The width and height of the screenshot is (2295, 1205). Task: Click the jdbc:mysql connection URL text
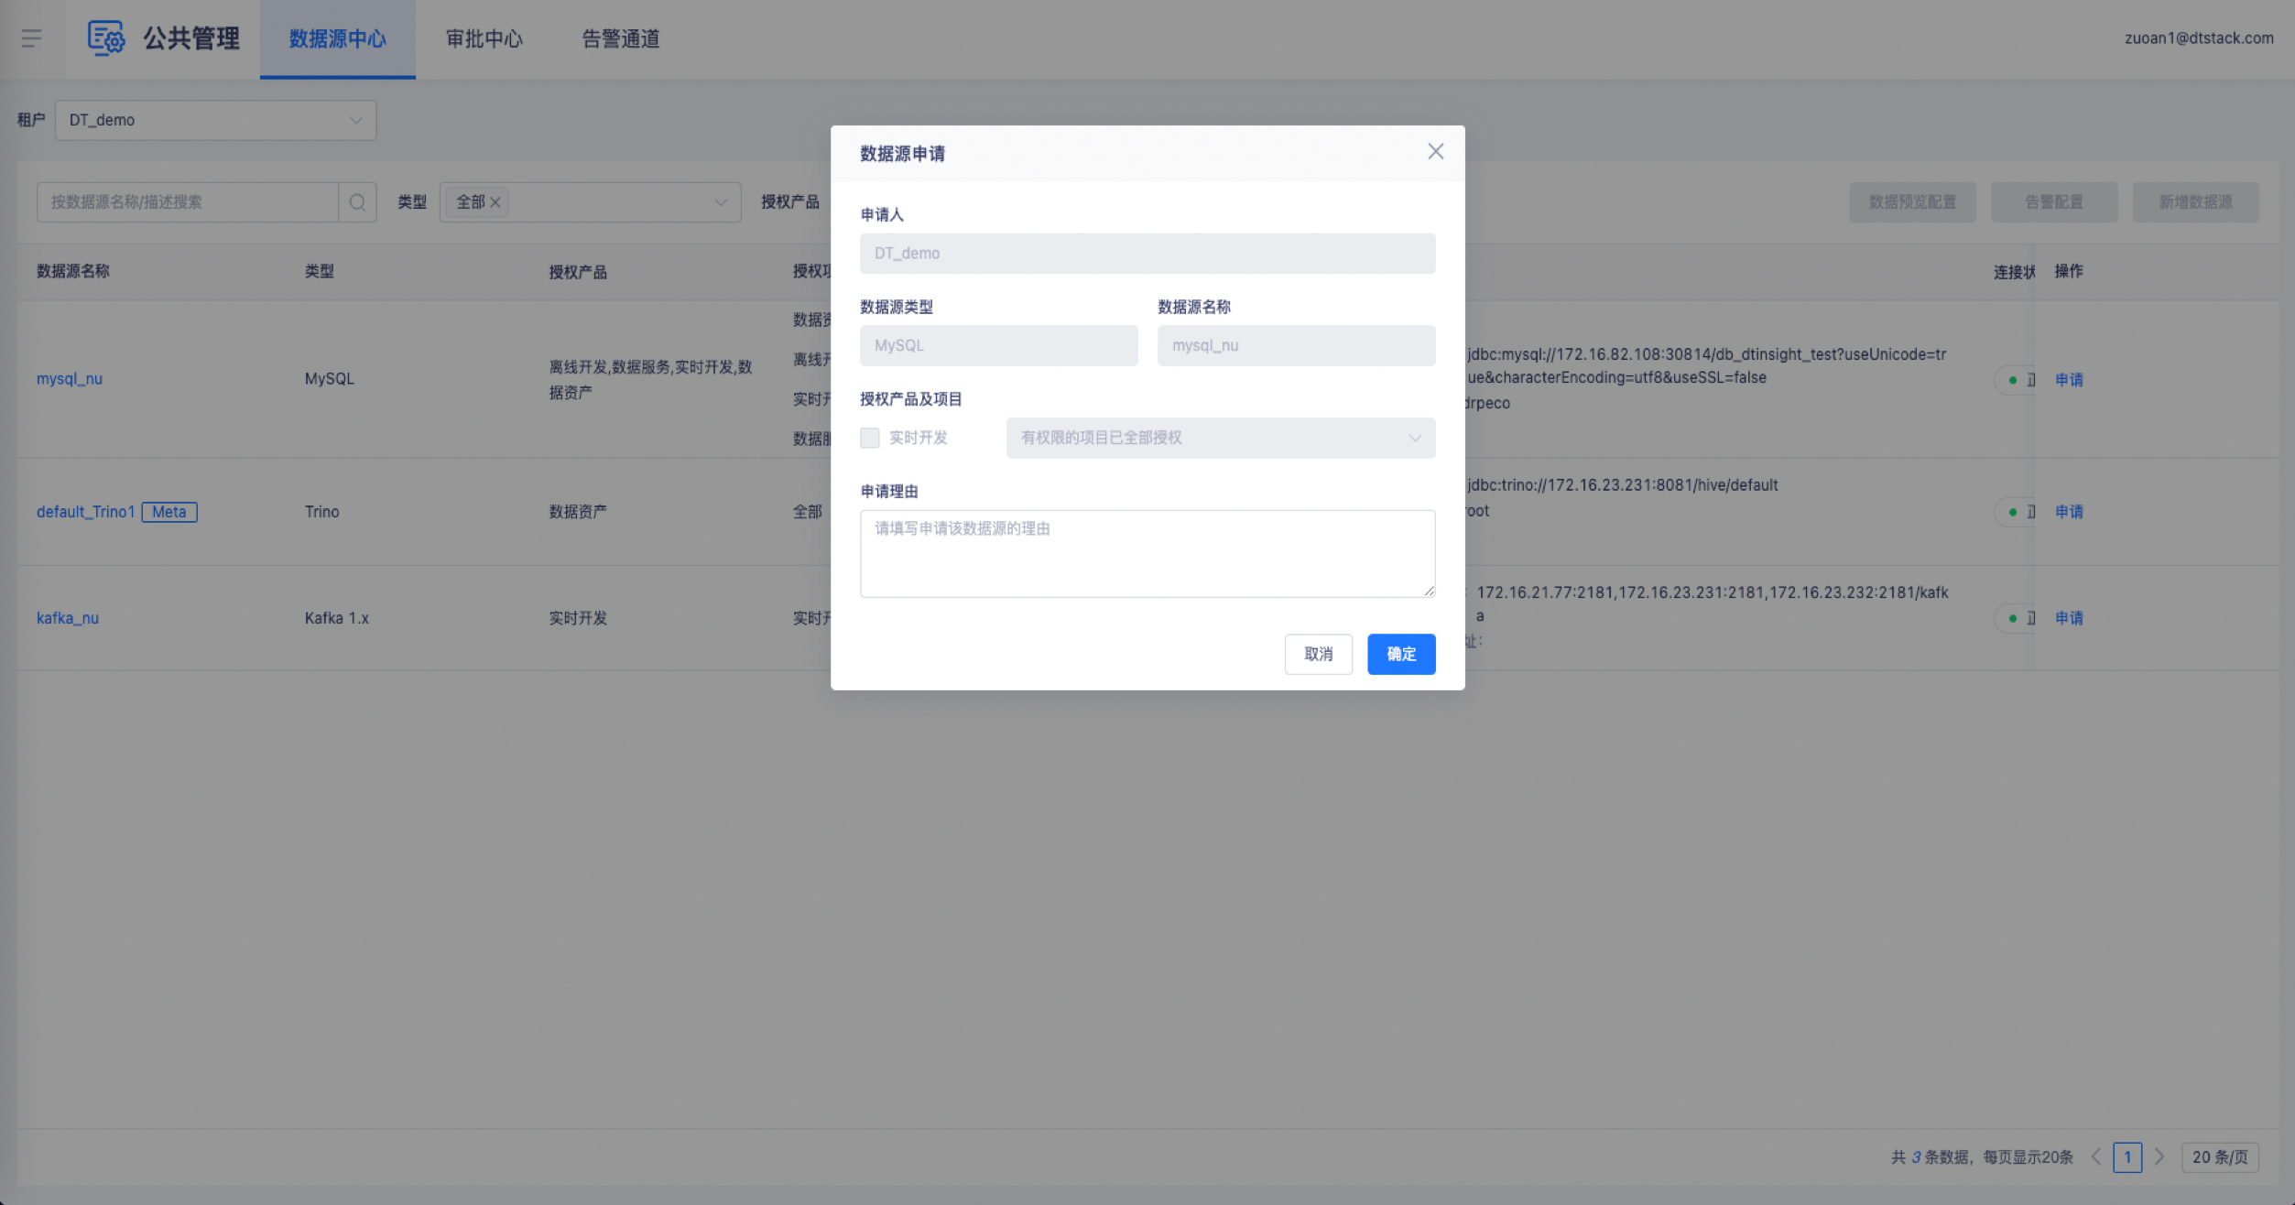click(x=1706, y=365)
